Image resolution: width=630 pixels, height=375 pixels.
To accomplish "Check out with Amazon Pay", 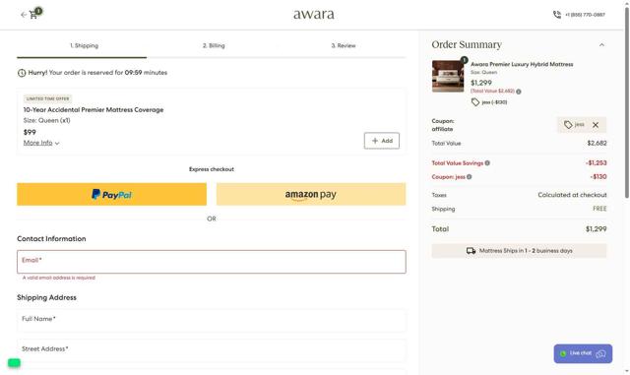I will click(311, 194).
